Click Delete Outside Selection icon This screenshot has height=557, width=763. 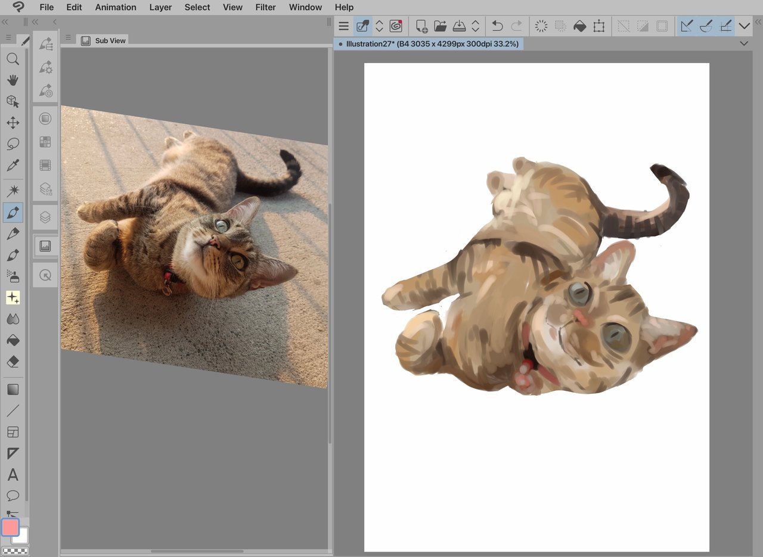click(x=560, y=26)
